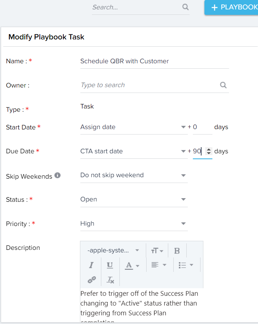The image size is (258, 324).
Task: Open the text color picker
Action: pyautogui.click(x=132, y=265)
